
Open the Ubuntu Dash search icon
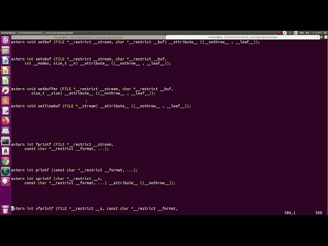coord(6,40)
